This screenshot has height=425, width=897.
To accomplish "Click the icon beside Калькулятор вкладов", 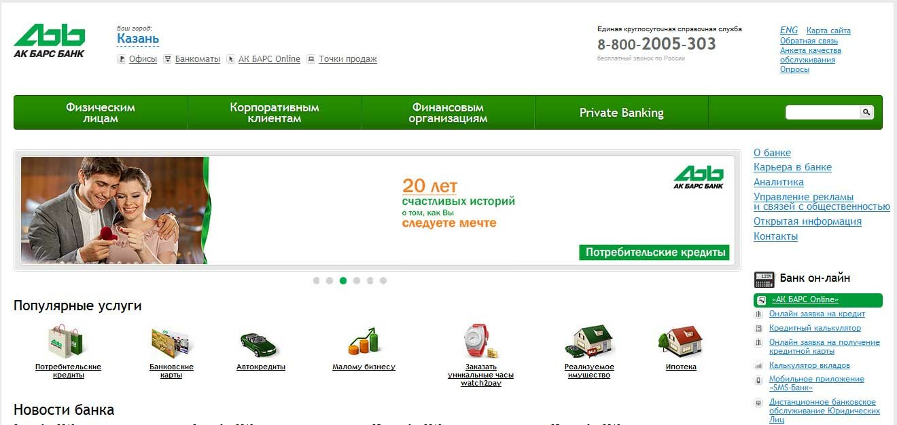I will coord(758,366).
